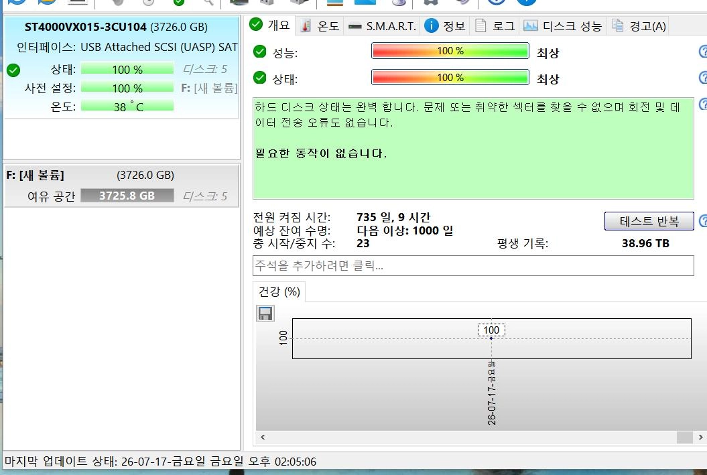This screenshot has width=707, height=475.
Task: Click the right arrow of the graph scrollbar
Action: tap(700, 437)
